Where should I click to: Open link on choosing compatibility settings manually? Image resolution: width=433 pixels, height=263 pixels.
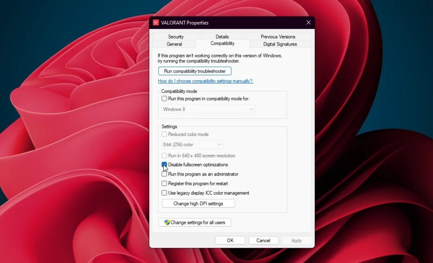205,81
